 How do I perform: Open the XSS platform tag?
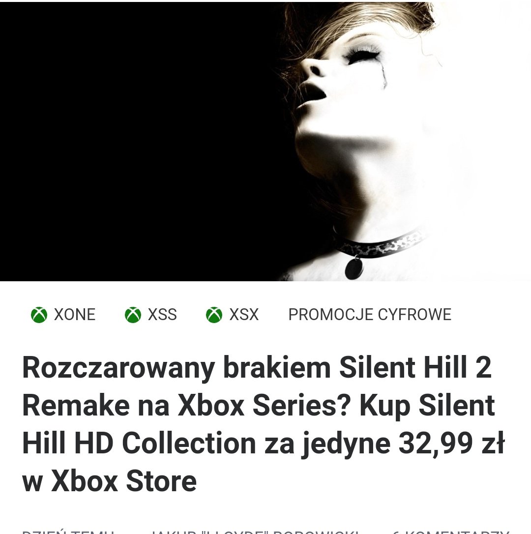[x=150, y=315]
